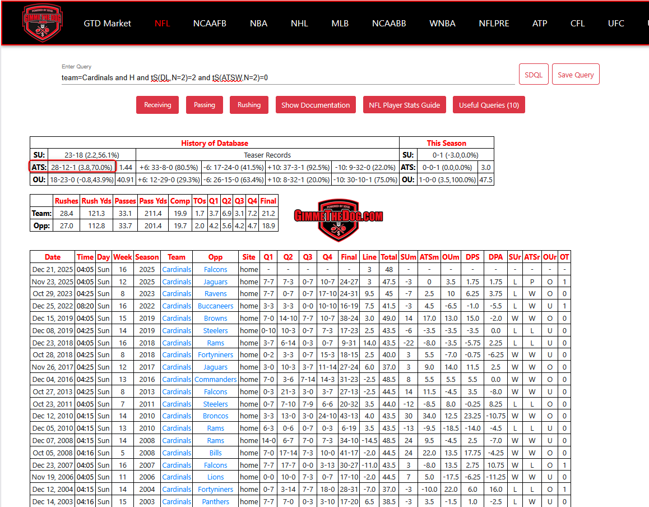Click OU record 18-23-0 (-0.8,43.9%)
649x507 pixels.
[81, 180]
